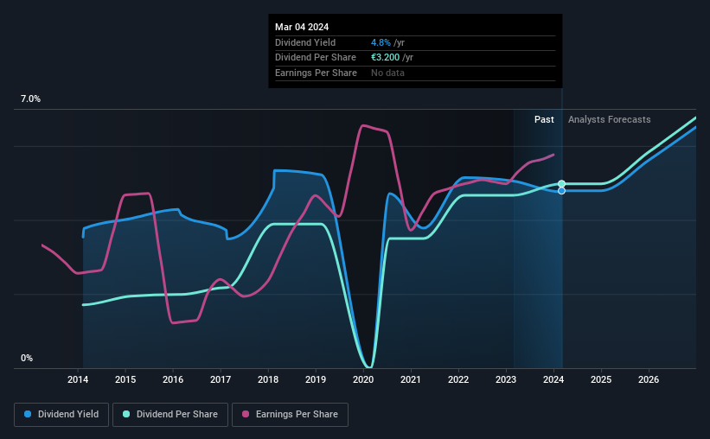Click the teal Dividend Per Share legend dot
The width and height of the screenshot is (710, 439).
126,414
